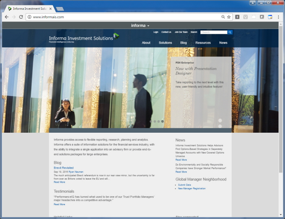Click the Global Manager Neighborhood heading
285x219 pixels.
[201, 179]
